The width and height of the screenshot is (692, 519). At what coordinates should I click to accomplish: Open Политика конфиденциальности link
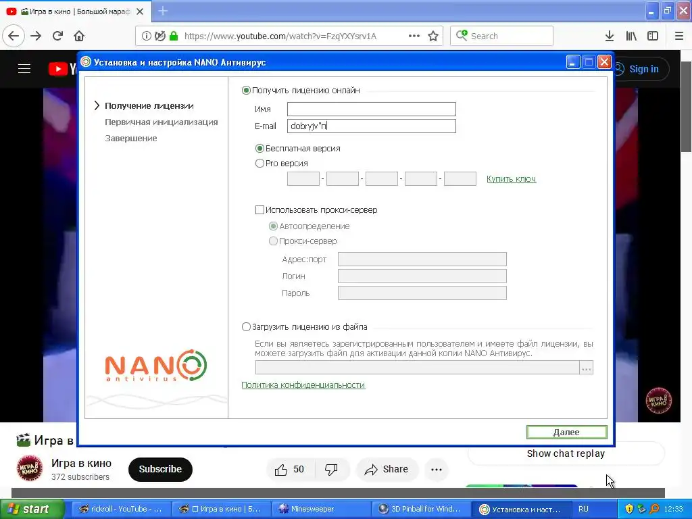point(303,385)
